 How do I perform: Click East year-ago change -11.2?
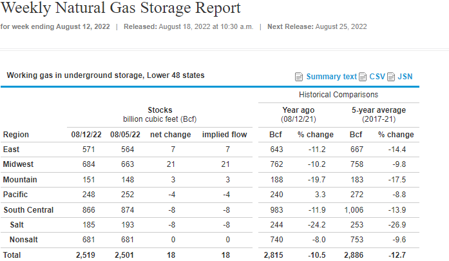pyautogui.click(x=317, y=150)
